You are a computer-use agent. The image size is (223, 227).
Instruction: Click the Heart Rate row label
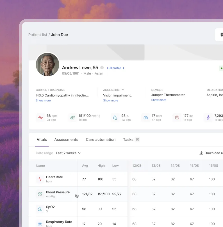point(54,177)
